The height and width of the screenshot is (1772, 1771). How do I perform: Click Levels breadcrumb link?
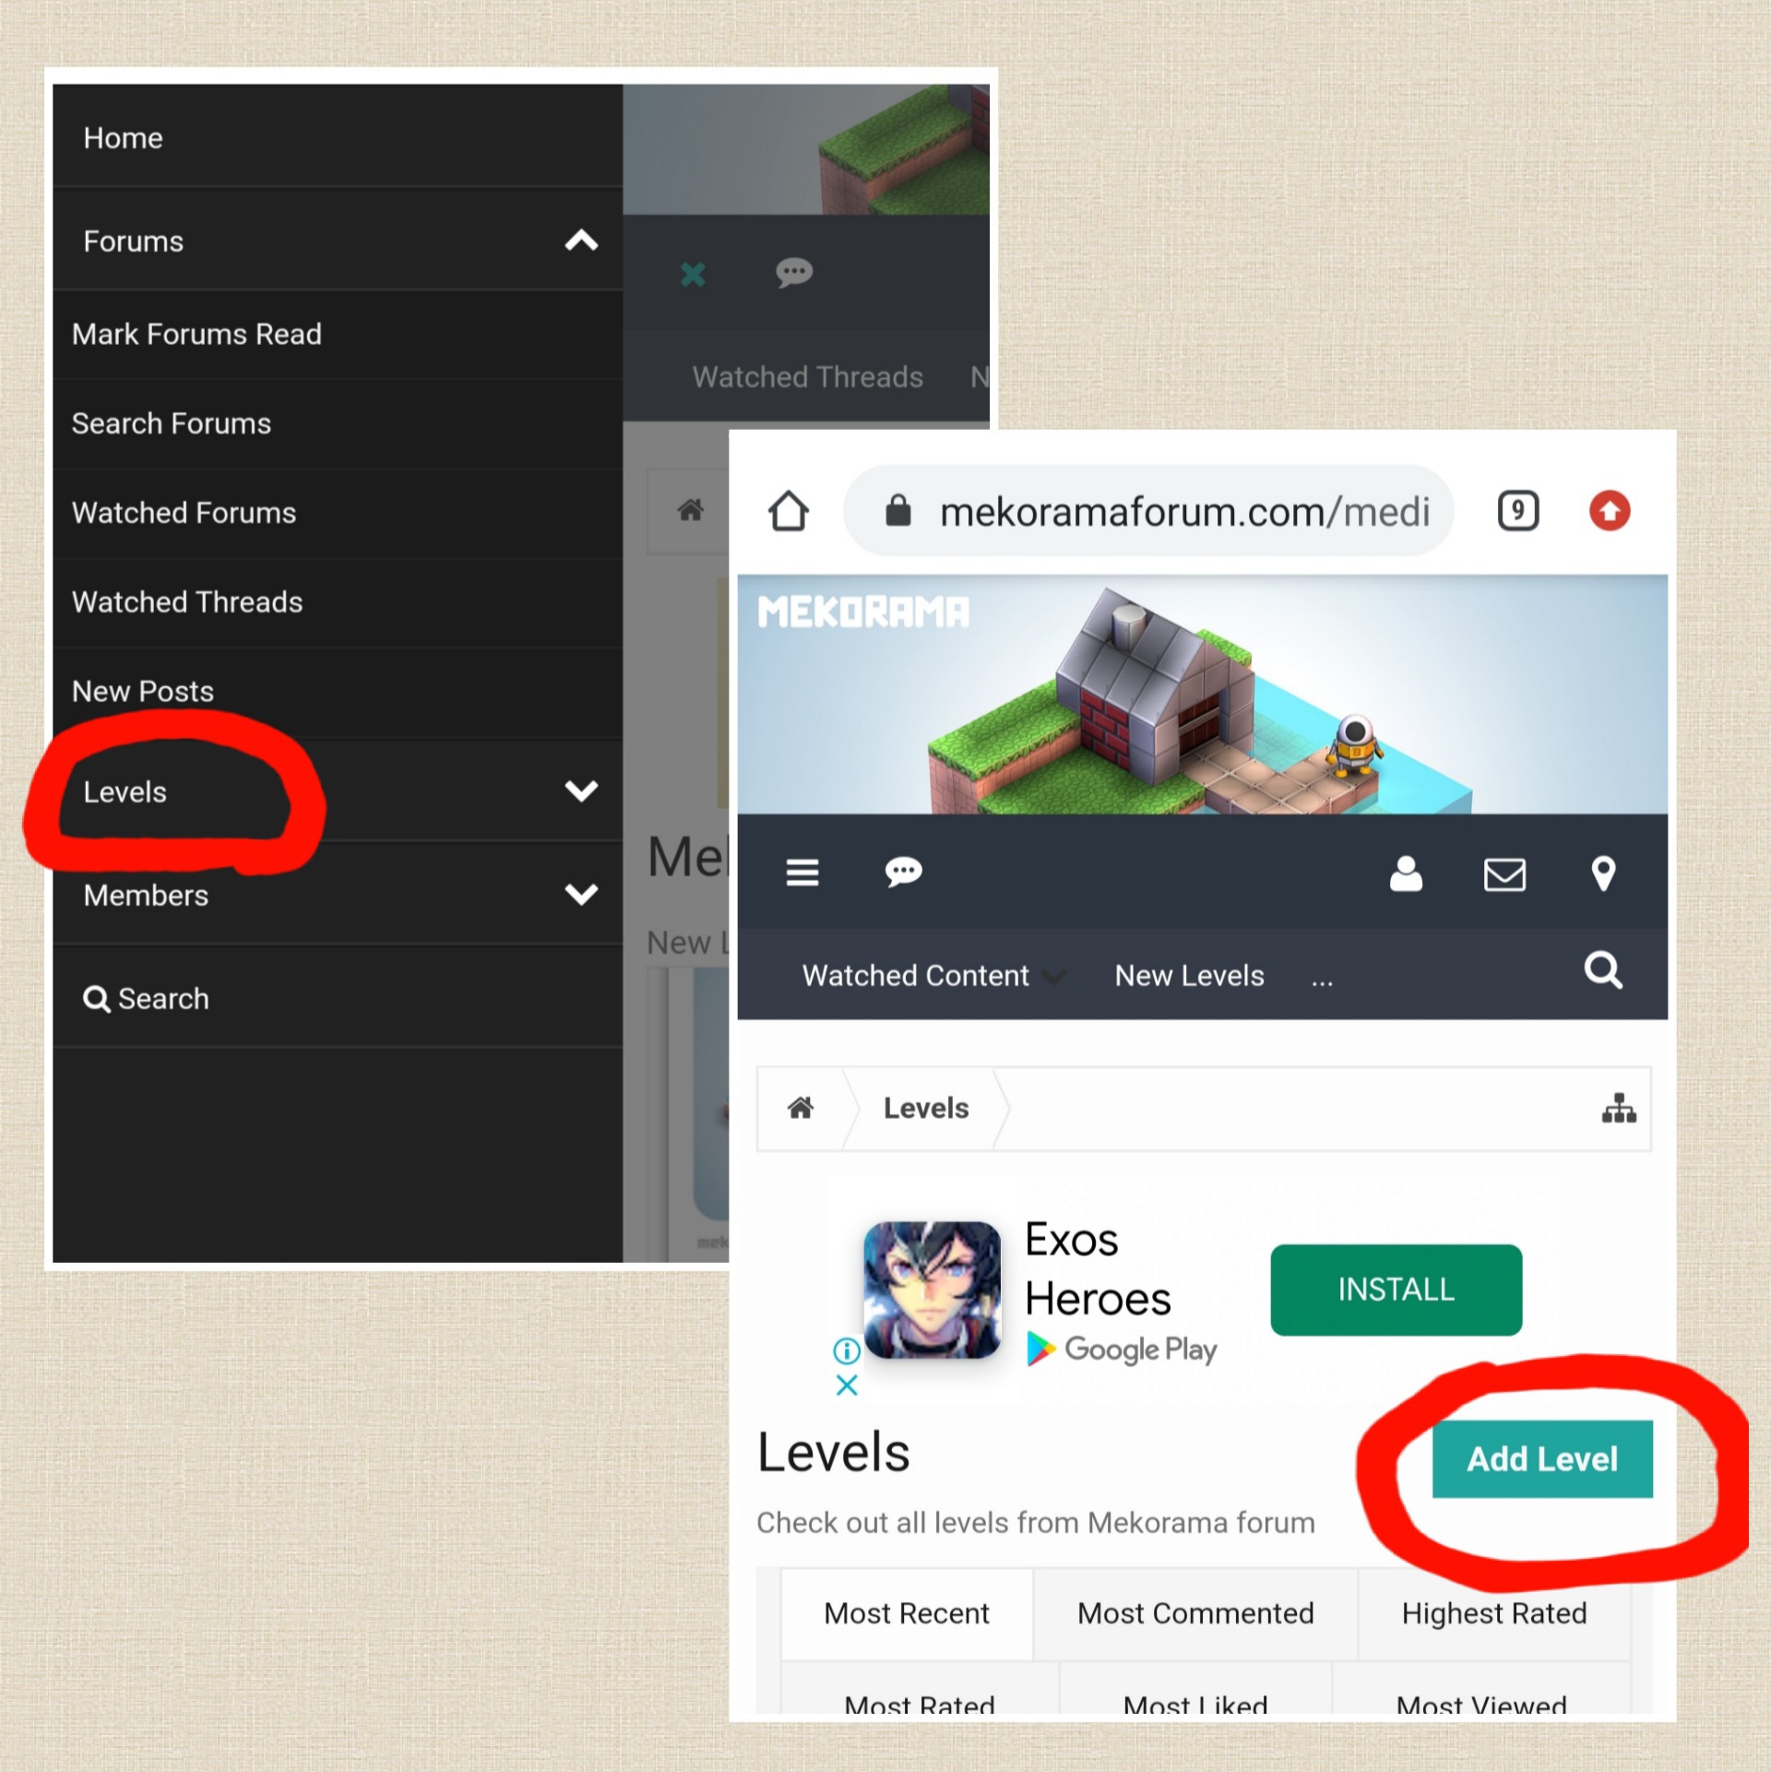pyautogui.click(x=926, y=1108)
